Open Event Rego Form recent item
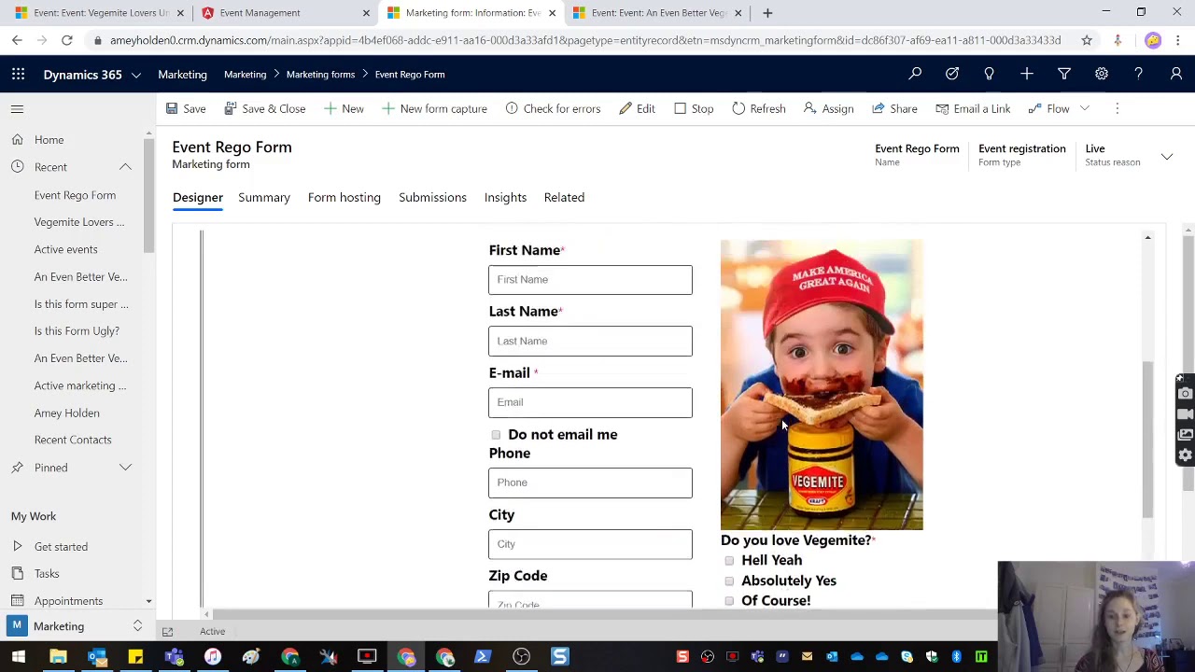Image resolution: width=1195 pixels, height=672 pixels. pyautogui.click(x=75, y=195)
